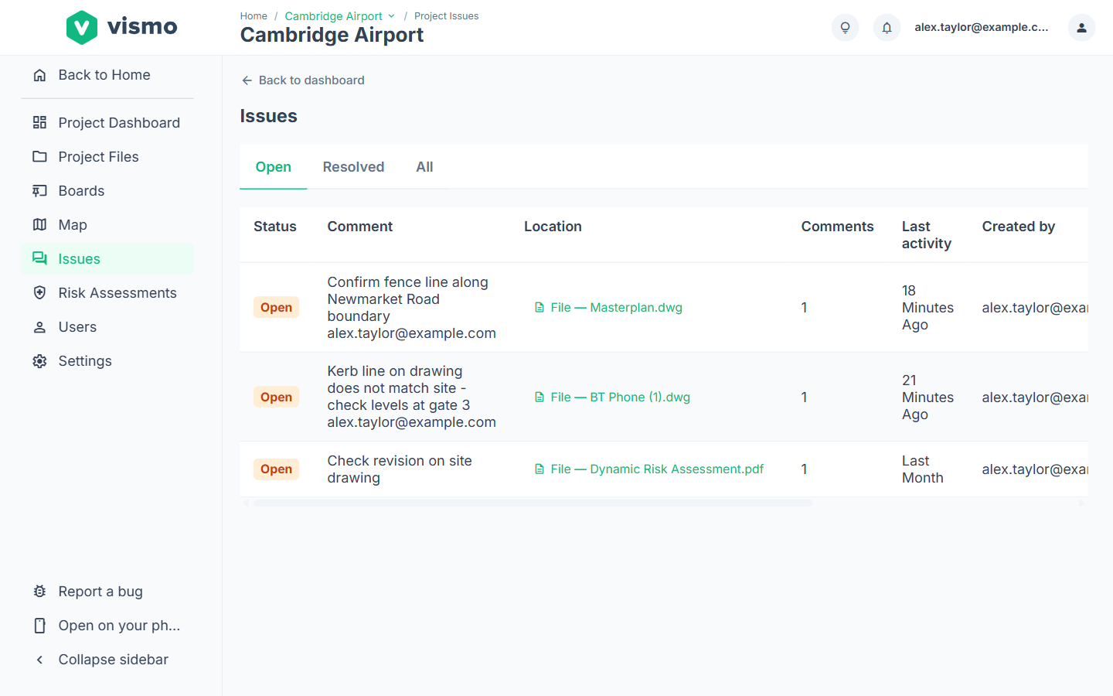Click the BT Phone (1).dwg file icon
Screen dimensions: 1113x696
coord(539,397)
